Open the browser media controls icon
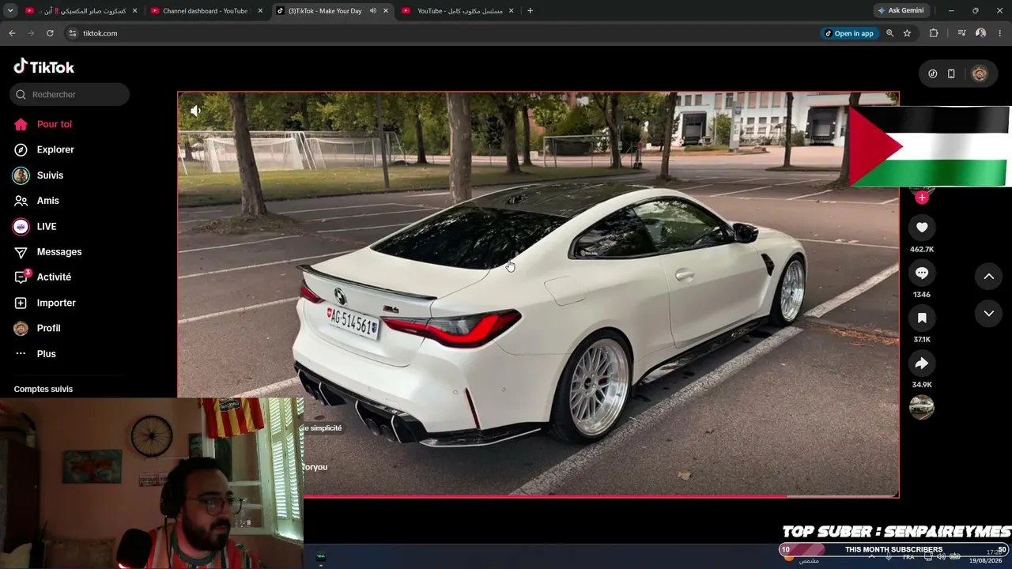 click(961, 33)
